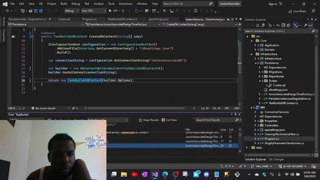Screen dimensions: 320x180
Task: Collapse the Scripts folder
Action: (x=259, y=81)
